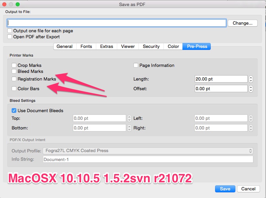266x198 pixels.
Task: Select the Security tab
Action: pos(151,47)
